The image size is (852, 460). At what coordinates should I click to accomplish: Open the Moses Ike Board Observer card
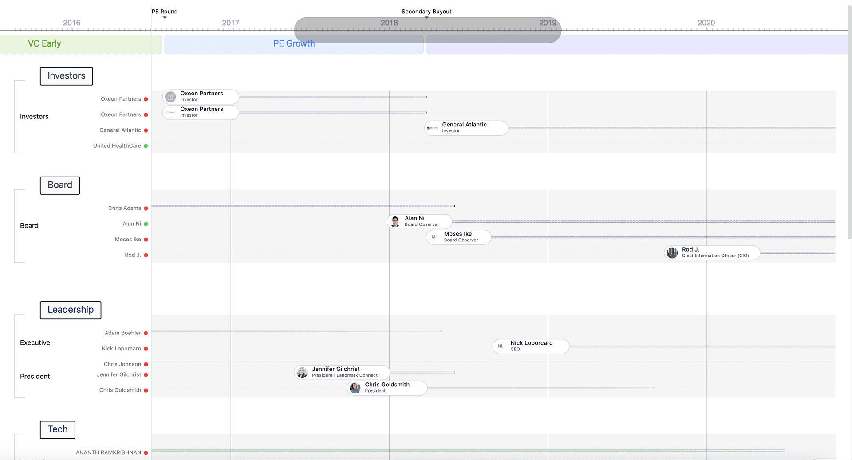[459, 237]
